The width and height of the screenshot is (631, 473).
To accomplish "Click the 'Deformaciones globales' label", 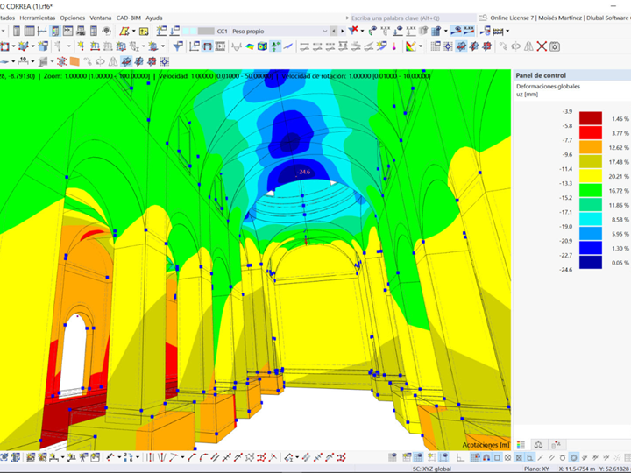I will pos(548,87).
